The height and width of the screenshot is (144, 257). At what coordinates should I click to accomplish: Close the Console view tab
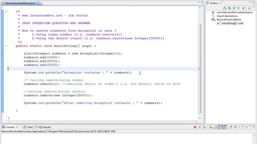pyautogui.click(x=17, y=127)
